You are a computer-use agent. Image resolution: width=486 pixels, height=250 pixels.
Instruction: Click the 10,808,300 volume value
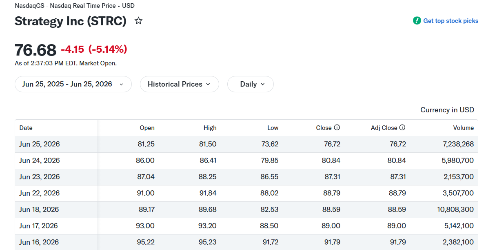455,210
